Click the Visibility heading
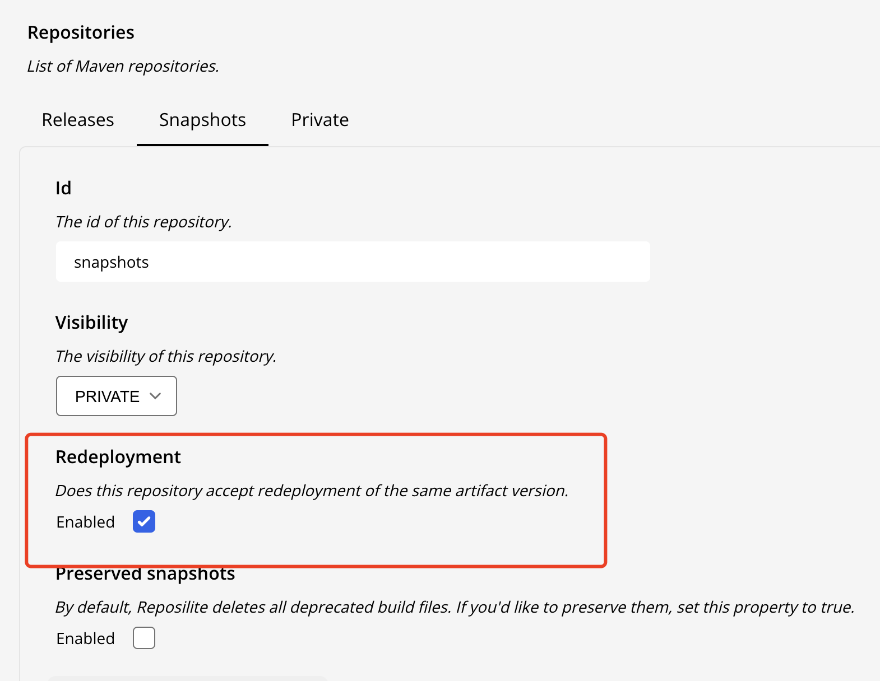Screen dimensions: 880x681 [91, 323]
